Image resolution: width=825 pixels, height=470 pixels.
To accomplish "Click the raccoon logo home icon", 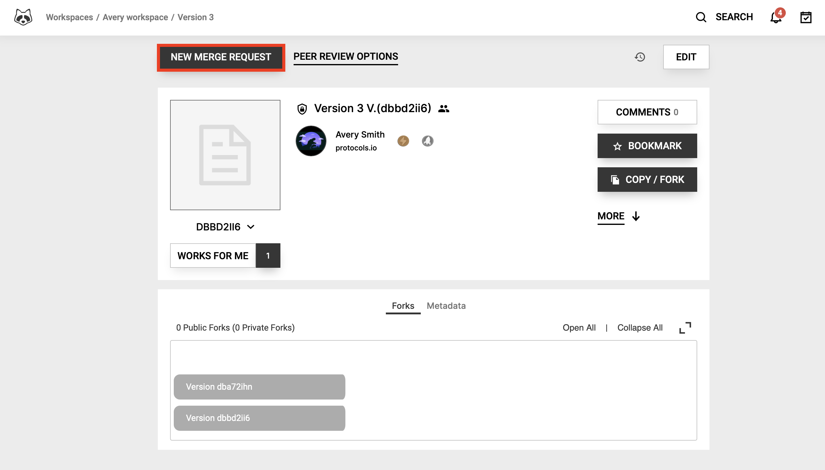I will (23, 17).
